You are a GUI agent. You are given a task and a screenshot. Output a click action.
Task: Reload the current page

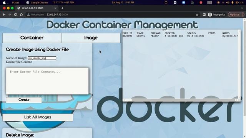click(x=15, y=15)
